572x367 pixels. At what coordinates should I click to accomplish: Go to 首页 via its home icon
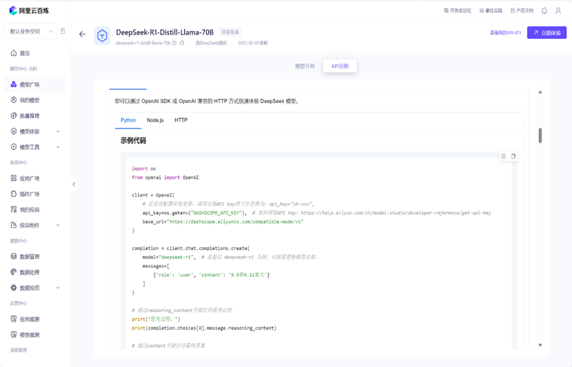tap(13, 53)
